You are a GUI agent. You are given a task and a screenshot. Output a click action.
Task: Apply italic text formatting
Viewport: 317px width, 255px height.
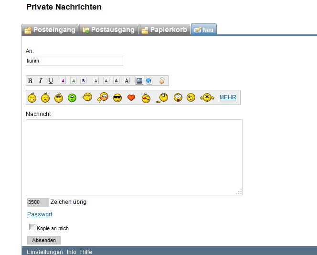click(x=41, y=81)
